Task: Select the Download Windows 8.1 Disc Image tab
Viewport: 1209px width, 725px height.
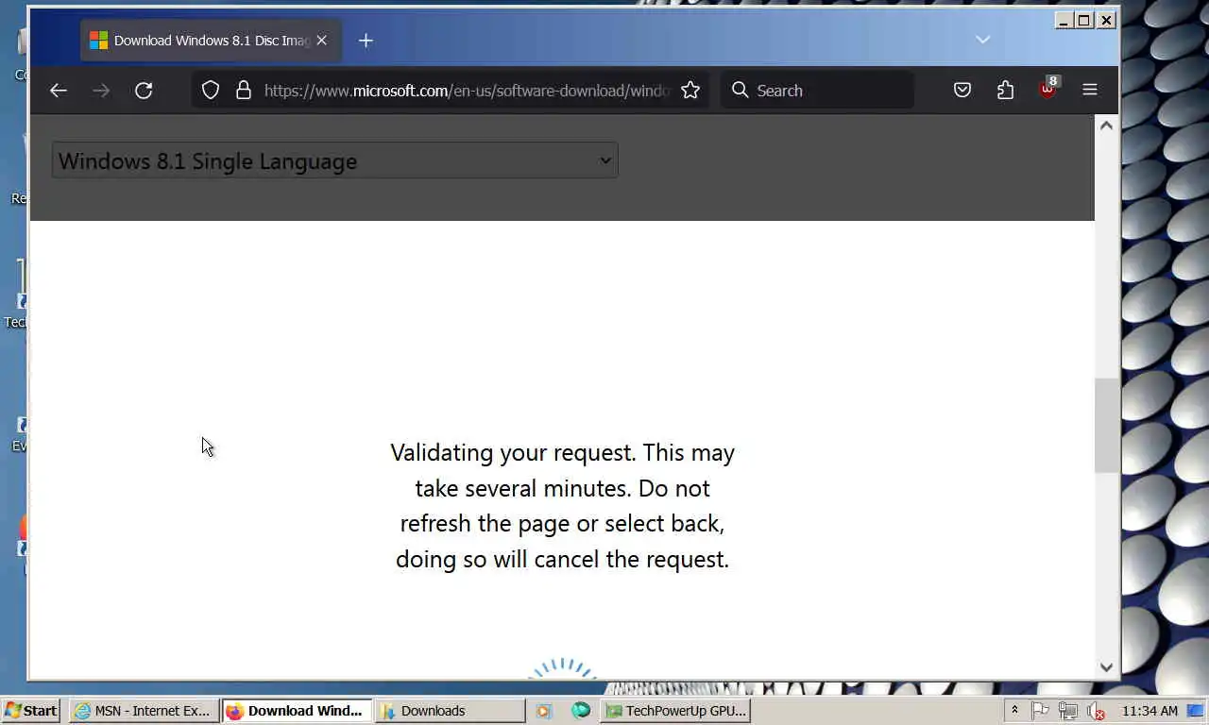Action: [x=211, y=41]
